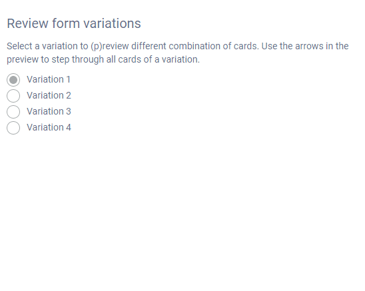Click the 'Variation 4' text label
The width and height of the screenshot is (365, 291).
click(x=49, y=128)
